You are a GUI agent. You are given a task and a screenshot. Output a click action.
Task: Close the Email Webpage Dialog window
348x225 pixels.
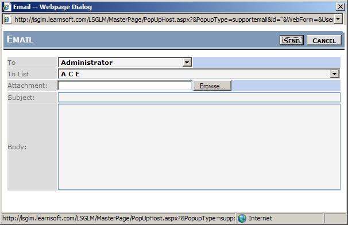[340, 7]
